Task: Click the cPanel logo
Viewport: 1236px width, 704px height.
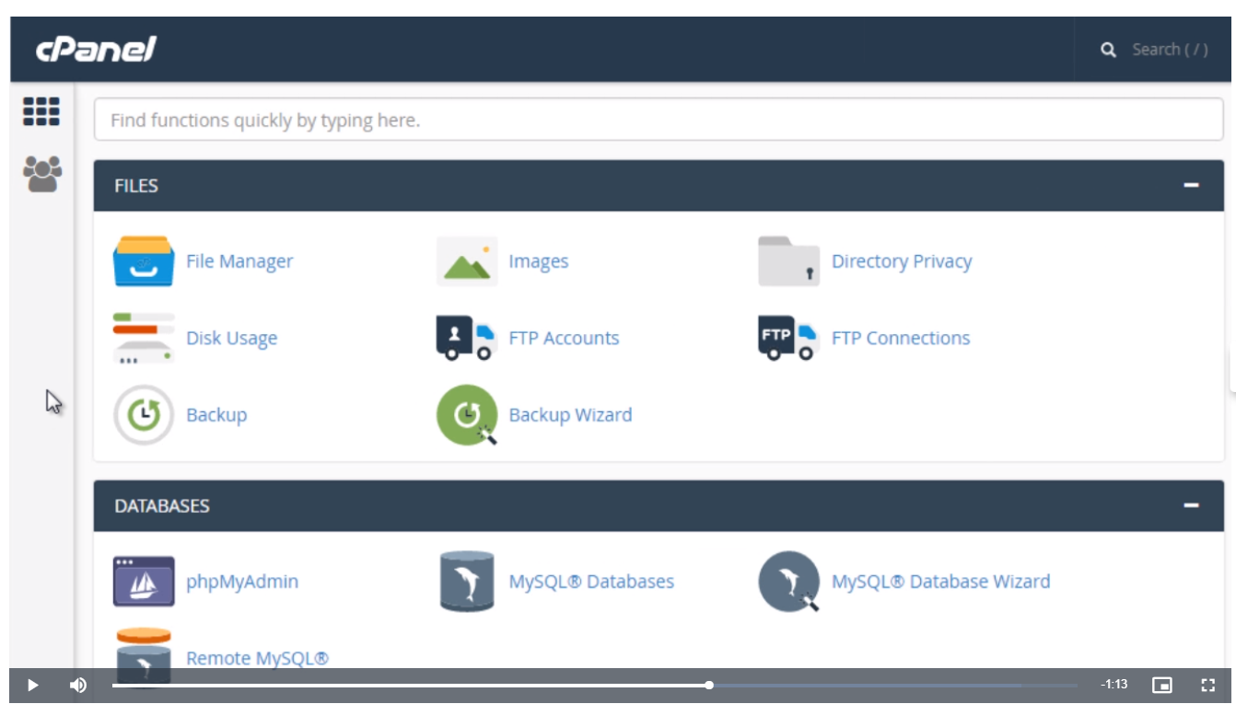Action: (96, 49)
